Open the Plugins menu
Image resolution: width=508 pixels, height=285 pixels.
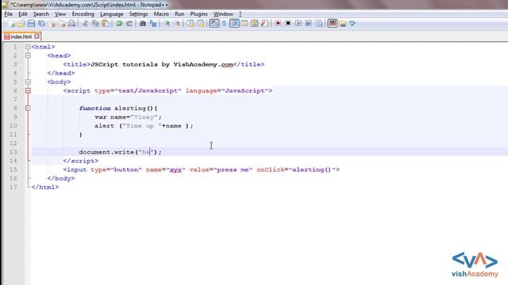[198, 14]
